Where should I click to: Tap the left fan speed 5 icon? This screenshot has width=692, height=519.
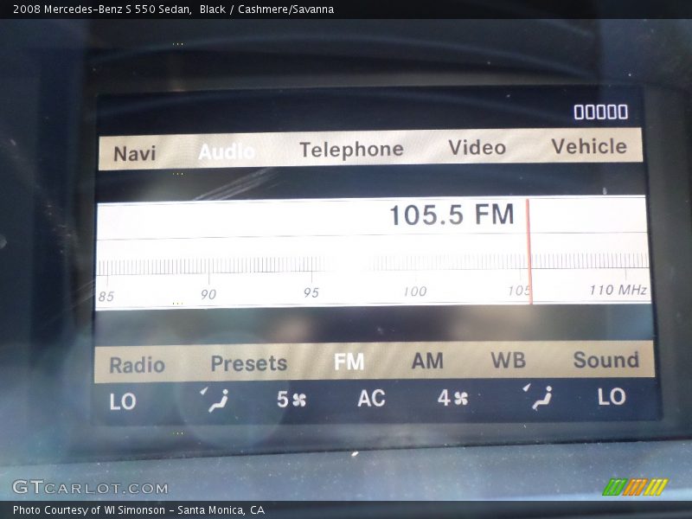(x=292, y=400)
